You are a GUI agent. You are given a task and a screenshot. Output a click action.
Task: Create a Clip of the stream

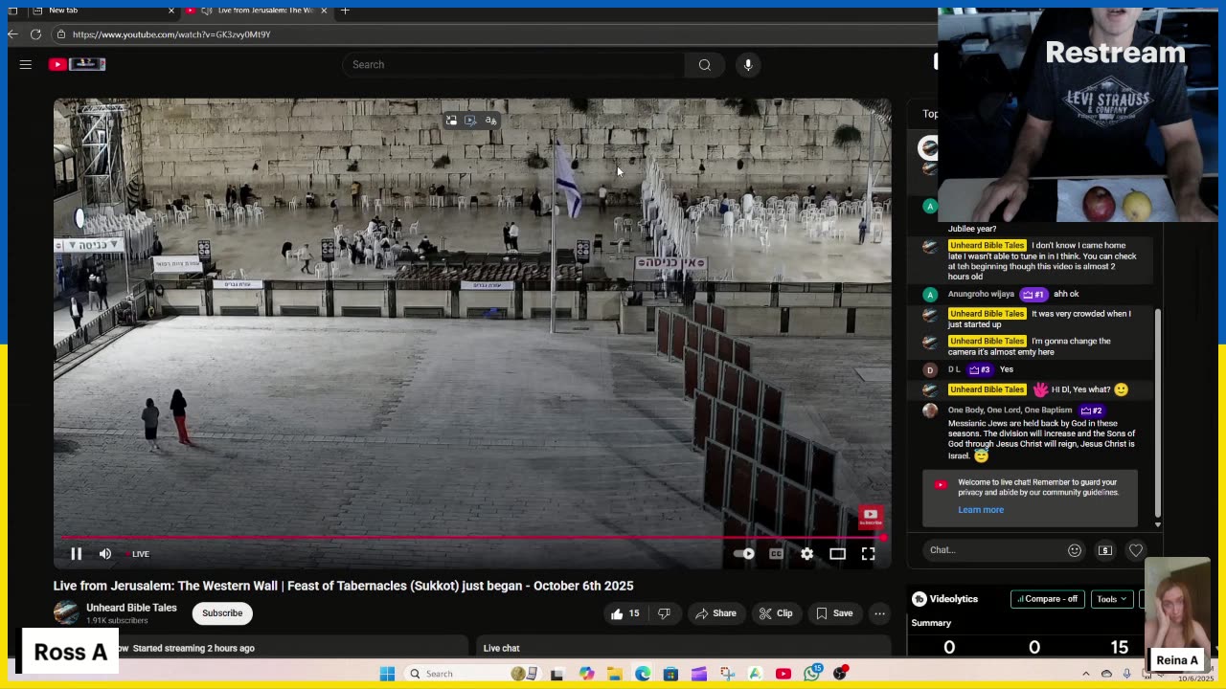[776, 613]
